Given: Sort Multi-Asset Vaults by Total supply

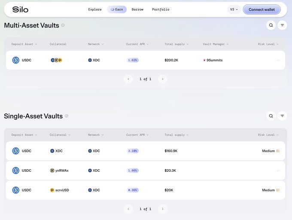Looking at the screenshot, I should tap(176, 44).
